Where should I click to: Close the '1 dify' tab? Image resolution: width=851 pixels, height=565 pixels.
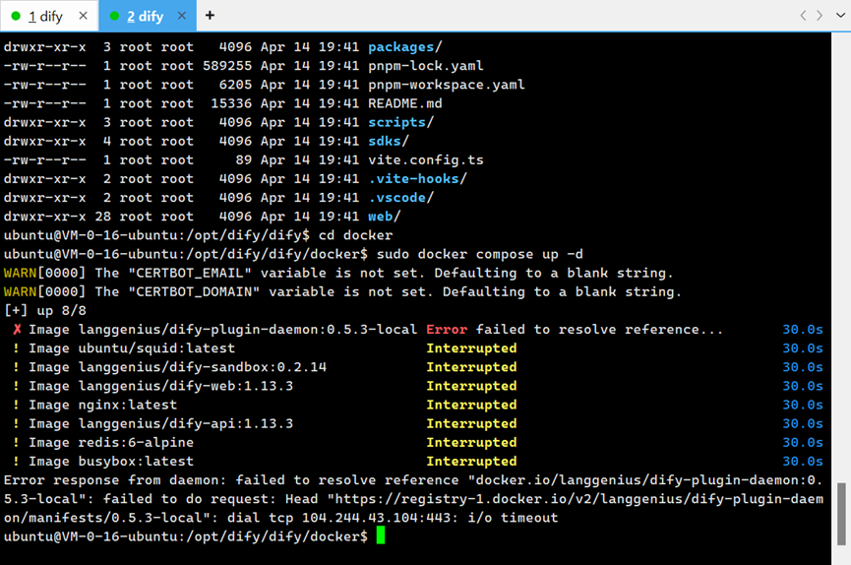click(83, 16)
